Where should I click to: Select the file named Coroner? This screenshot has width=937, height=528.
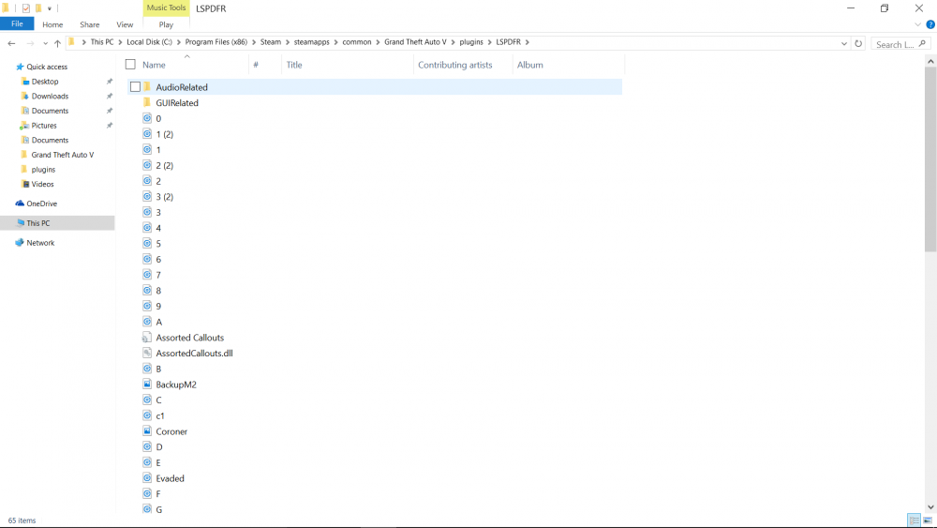click(x=171, y=431)
